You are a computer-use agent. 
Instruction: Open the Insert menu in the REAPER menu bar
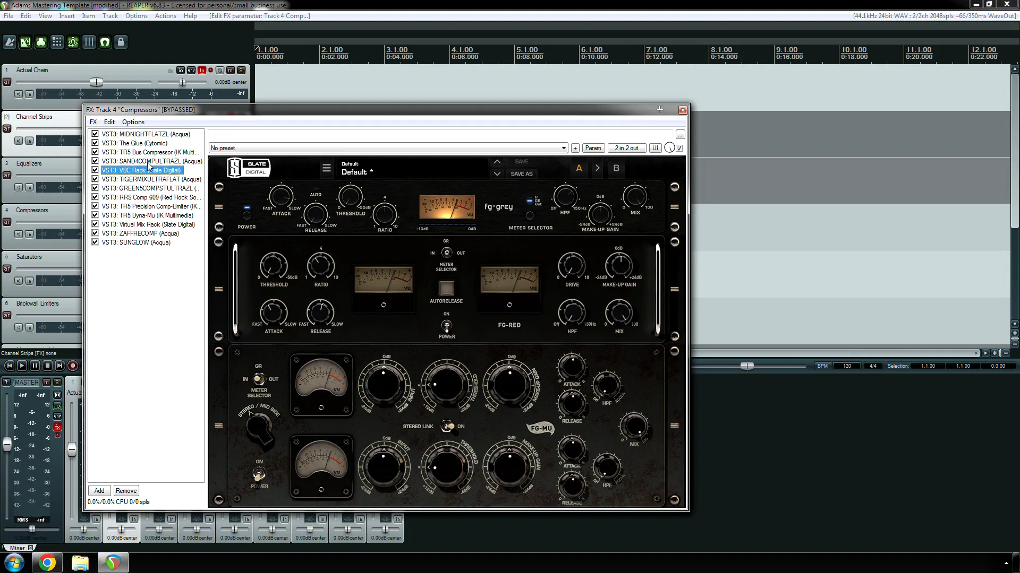67,16
